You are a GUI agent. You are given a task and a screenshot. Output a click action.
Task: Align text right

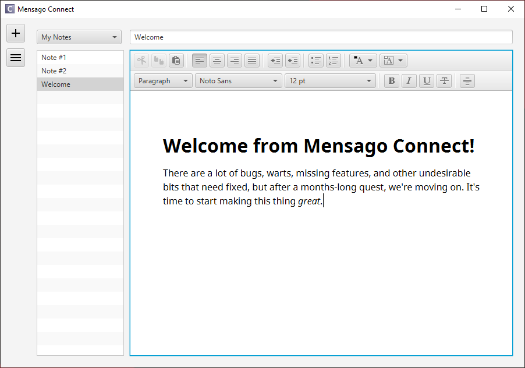pyautogui.click(x=235, y=61)
